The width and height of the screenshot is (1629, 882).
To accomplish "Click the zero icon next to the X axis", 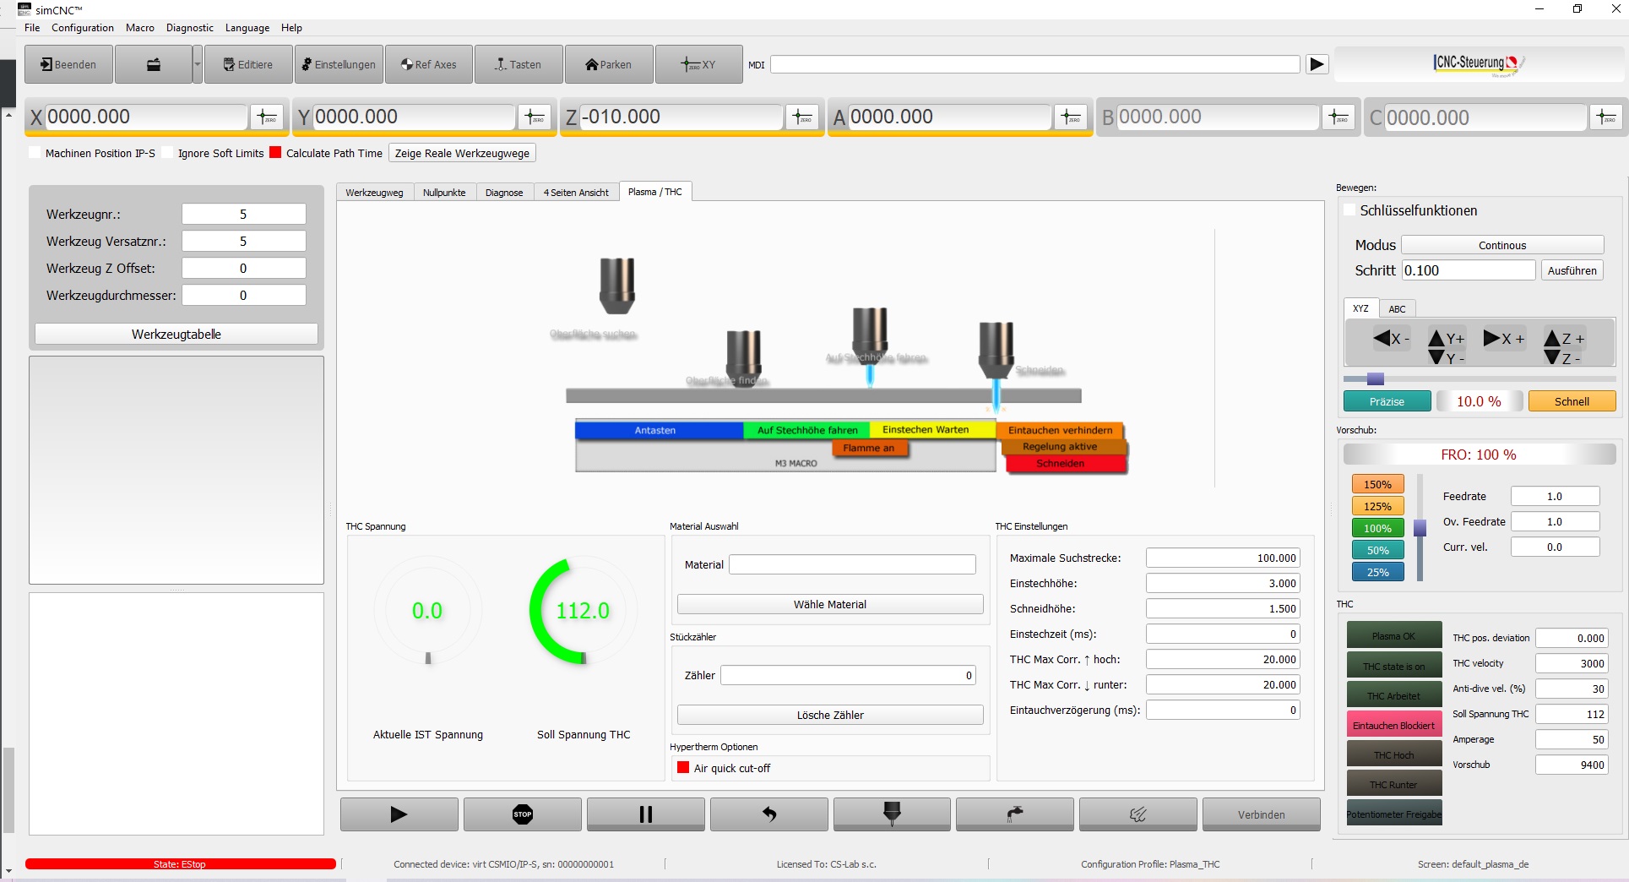I will [x=268, y=117].
